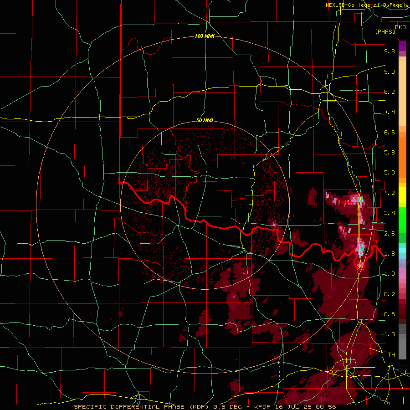Click the 0.2 value on the color scale
This screenshot has width=410, height=410.
point(389,294)
